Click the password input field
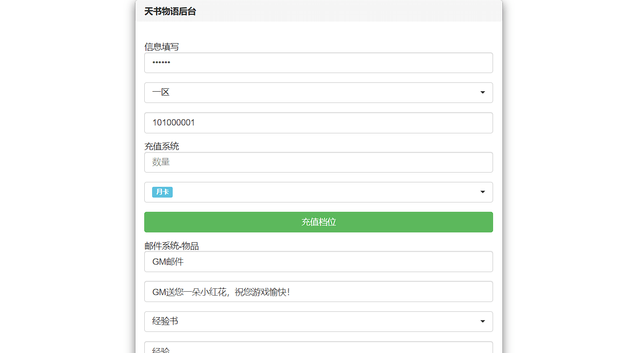The image size is (628, 353). (318, 63)
